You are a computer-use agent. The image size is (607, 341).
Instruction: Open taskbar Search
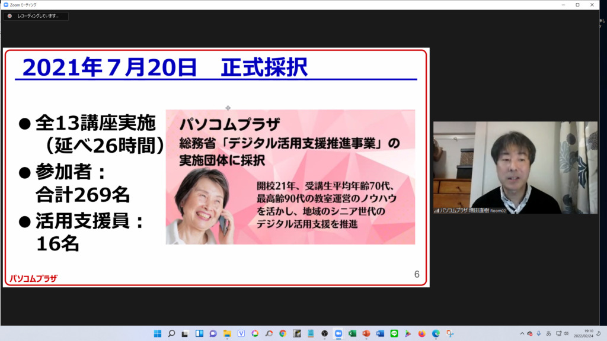171,334
